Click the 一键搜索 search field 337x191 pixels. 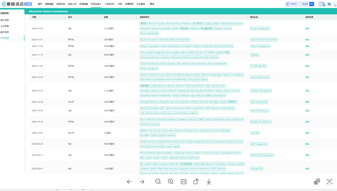coord(304,4)
